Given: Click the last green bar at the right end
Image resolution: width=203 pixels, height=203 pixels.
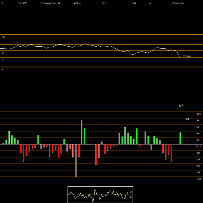Looking at the screenshot, I should 180,138.
